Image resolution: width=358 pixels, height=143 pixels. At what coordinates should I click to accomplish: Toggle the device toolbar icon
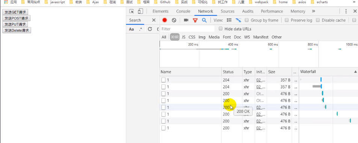140,11
